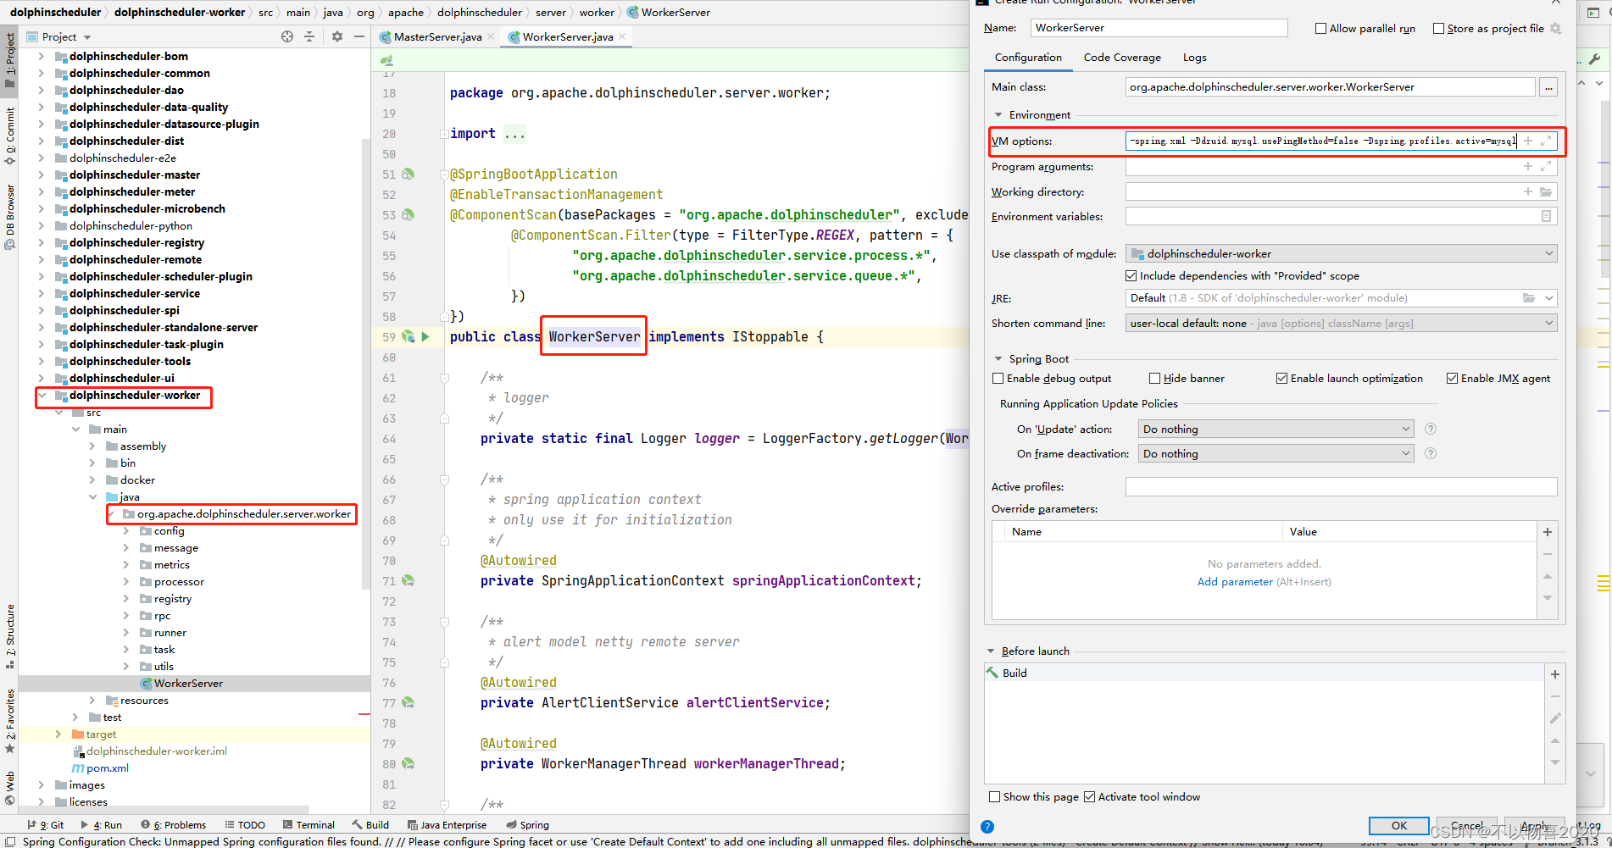The image size is (1612, 848).
Task: Open Use classpath of module dropdown
Action: (1341, 253)
